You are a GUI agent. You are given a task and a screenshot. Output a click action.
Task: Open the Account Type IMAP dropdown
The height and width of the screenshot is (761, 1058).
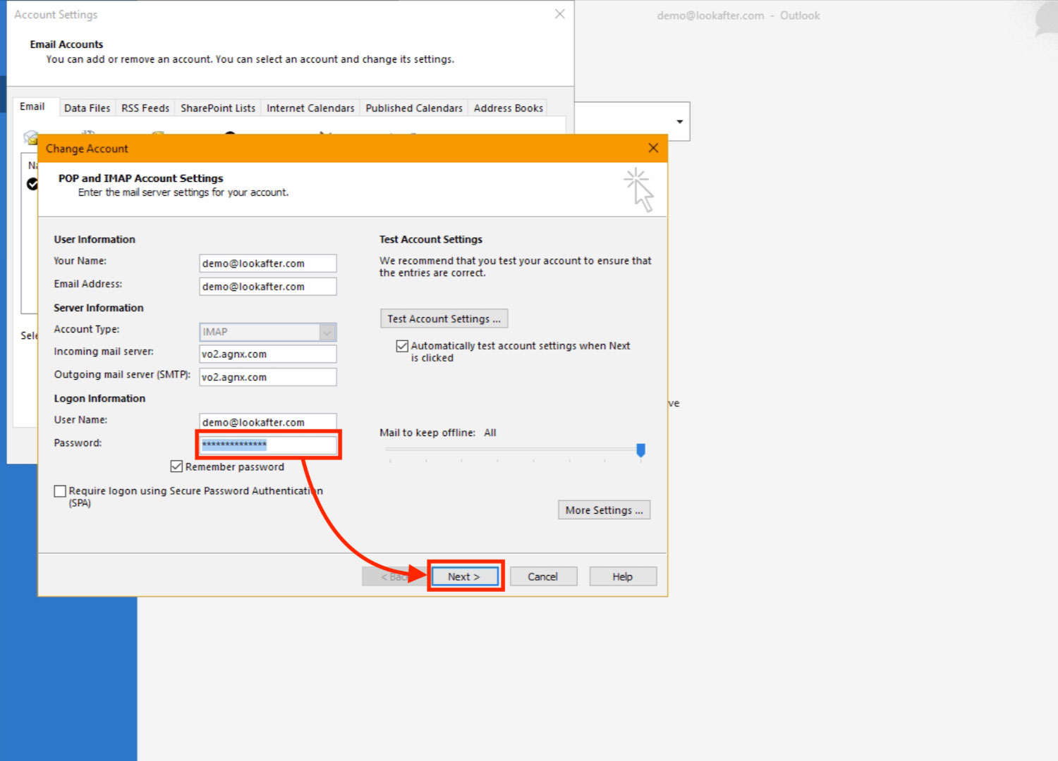(327, 332)
